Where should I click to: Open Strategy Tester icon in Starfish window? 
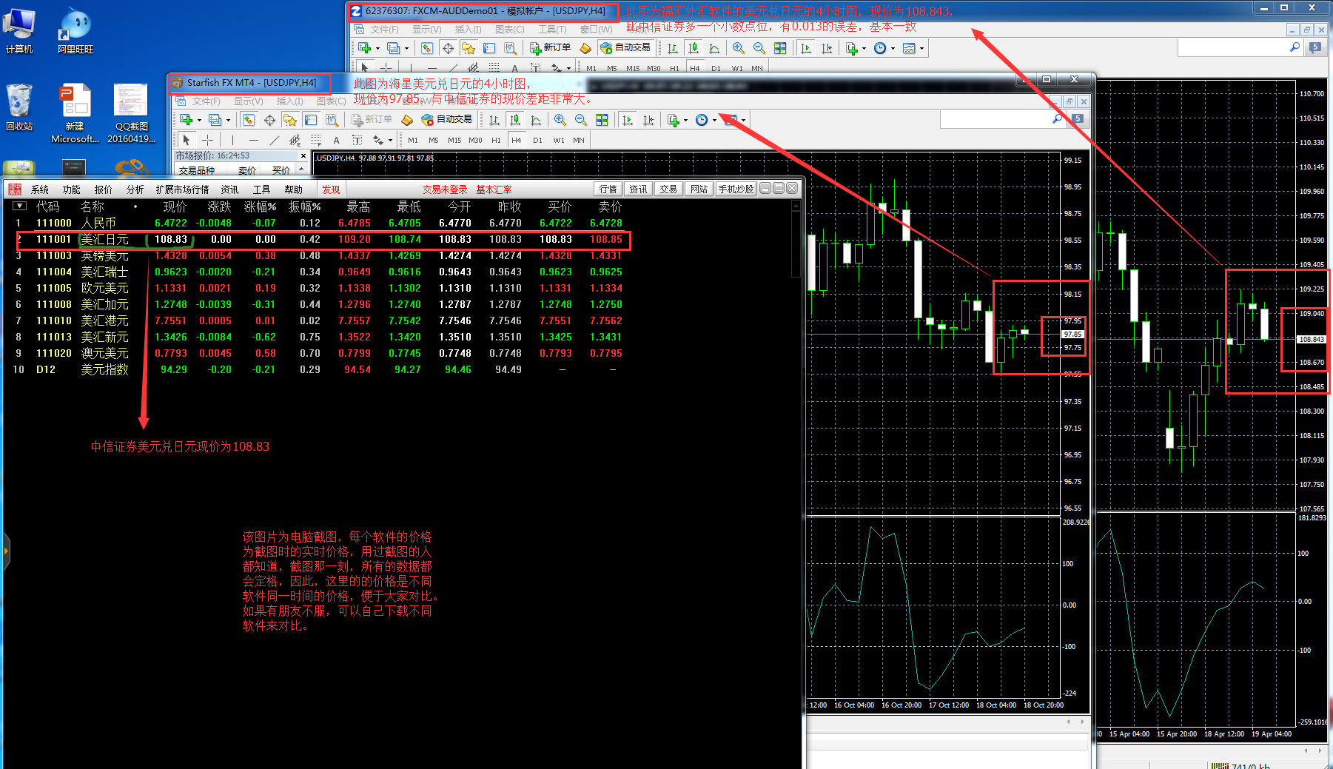coord(332,120)
